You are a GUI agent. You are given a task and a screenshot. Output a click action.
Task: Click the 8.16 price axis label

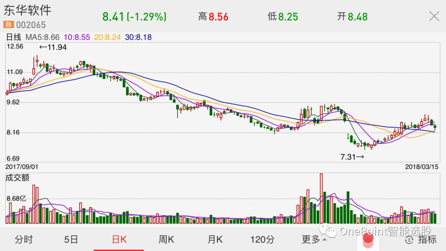tap(13, 132)
